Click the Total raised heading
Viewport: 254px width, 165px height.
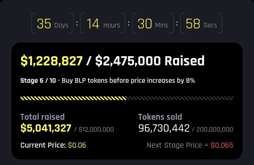pos(42,117)
